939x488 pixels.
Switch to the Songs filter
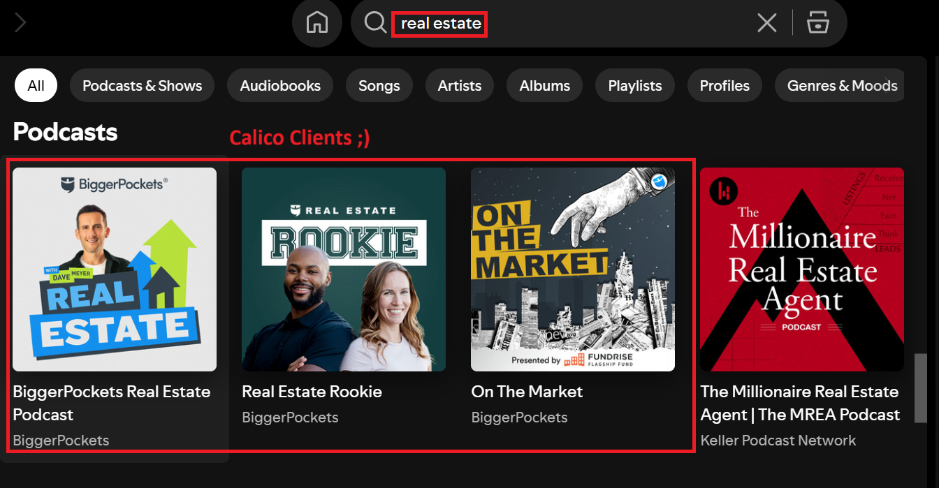379,86
